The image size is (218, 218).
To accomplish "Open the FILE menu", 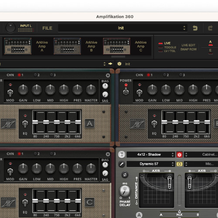I will 47,28.
